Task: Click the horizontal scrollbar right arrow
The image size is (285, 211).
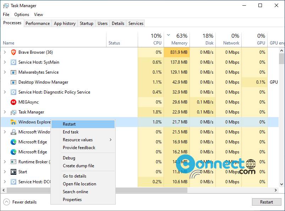Action: (276, 190)
